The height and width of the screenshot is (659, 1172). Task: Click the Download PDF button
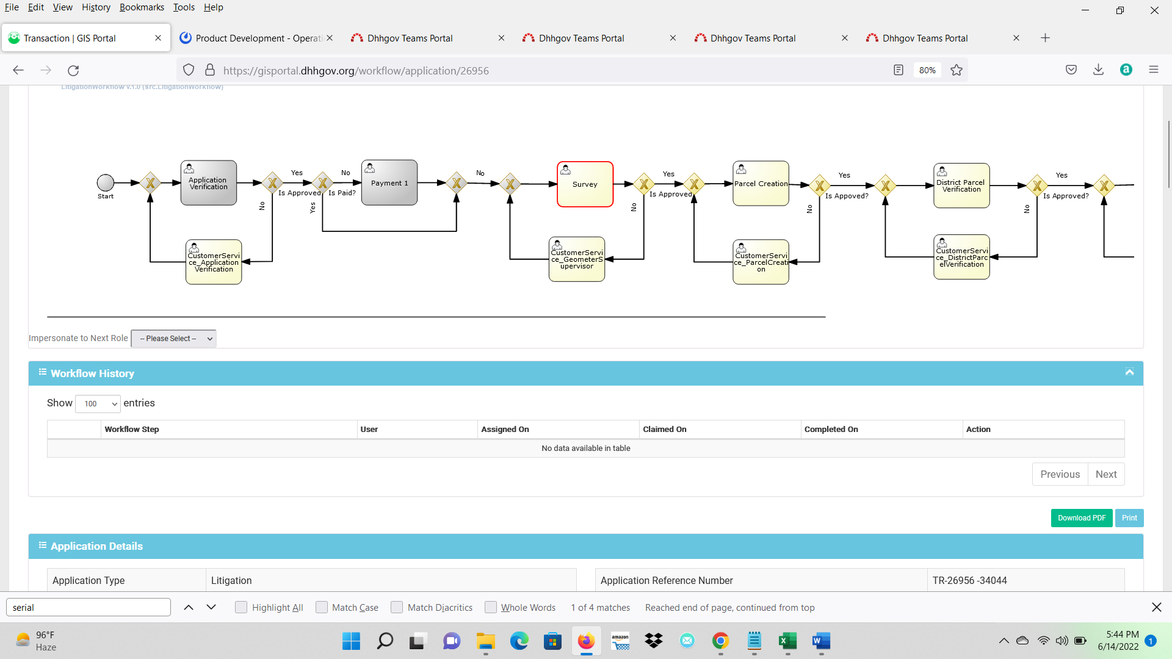[1082, 518]
